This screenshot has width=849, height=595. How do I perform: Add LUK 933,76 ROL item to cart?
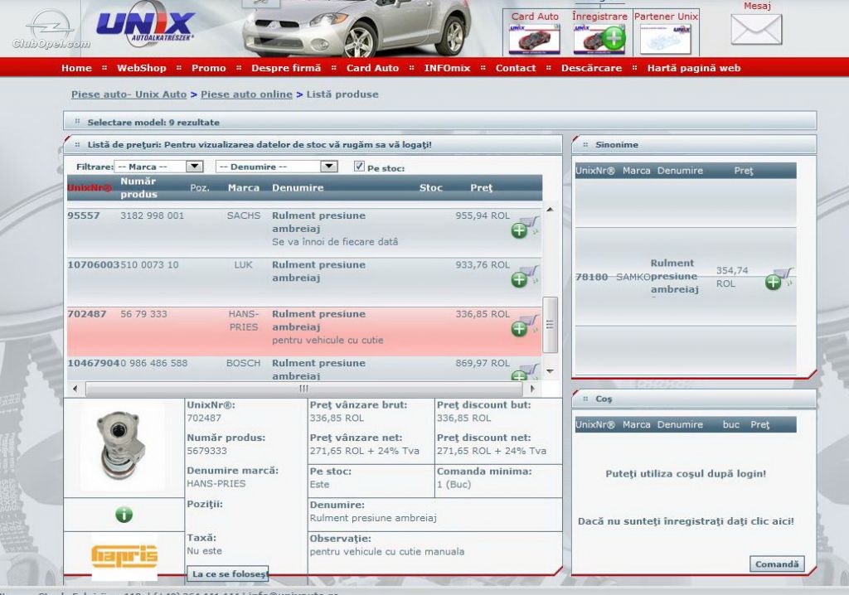524,277
